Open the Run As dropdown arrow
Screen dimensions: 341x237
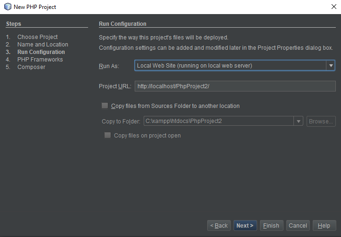click(x=331, y=65)
